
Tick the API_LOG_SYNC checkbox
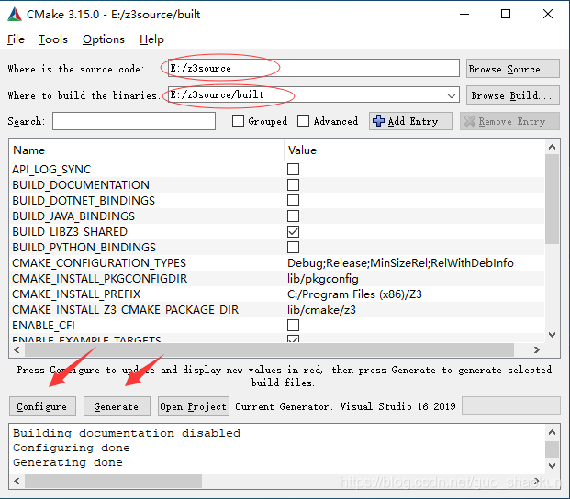tap(294, 170)
